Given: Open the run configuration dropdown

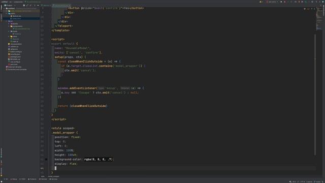Looking at the screenshot, I should [272, 2].
